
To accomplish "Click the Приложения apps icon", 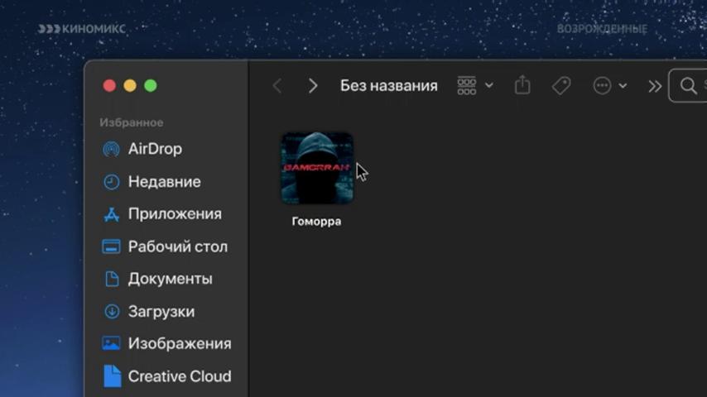I will [x=112, y=214].
